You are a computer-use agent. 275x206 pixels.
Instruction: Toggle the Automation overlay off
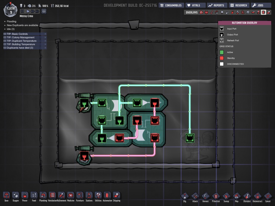[x=263, y=12]
